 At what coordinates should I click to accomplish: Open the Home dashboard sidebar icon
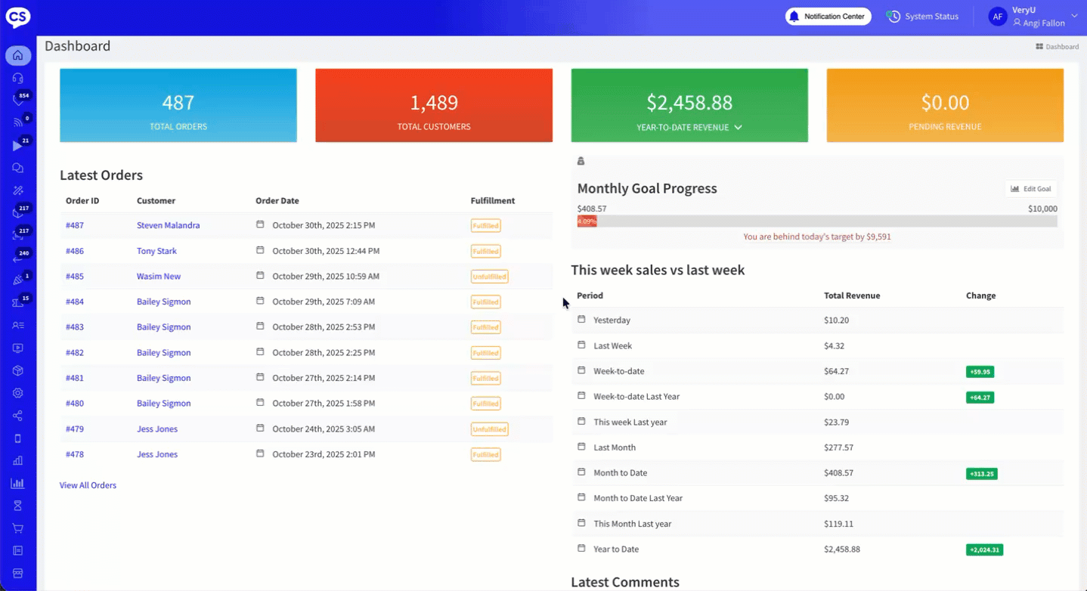(x=18, y=55)
